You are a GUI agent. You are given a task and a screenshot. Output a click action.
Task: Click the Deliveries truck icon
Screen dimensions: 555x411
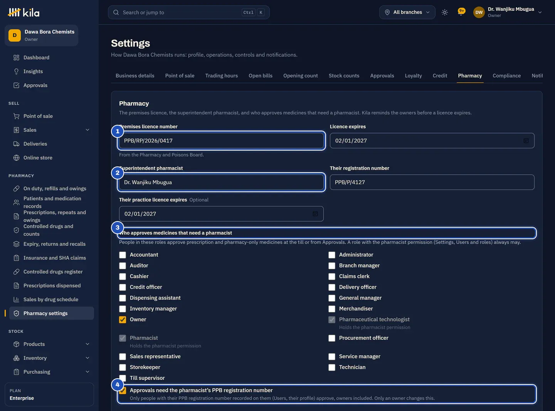coord(16,144)
